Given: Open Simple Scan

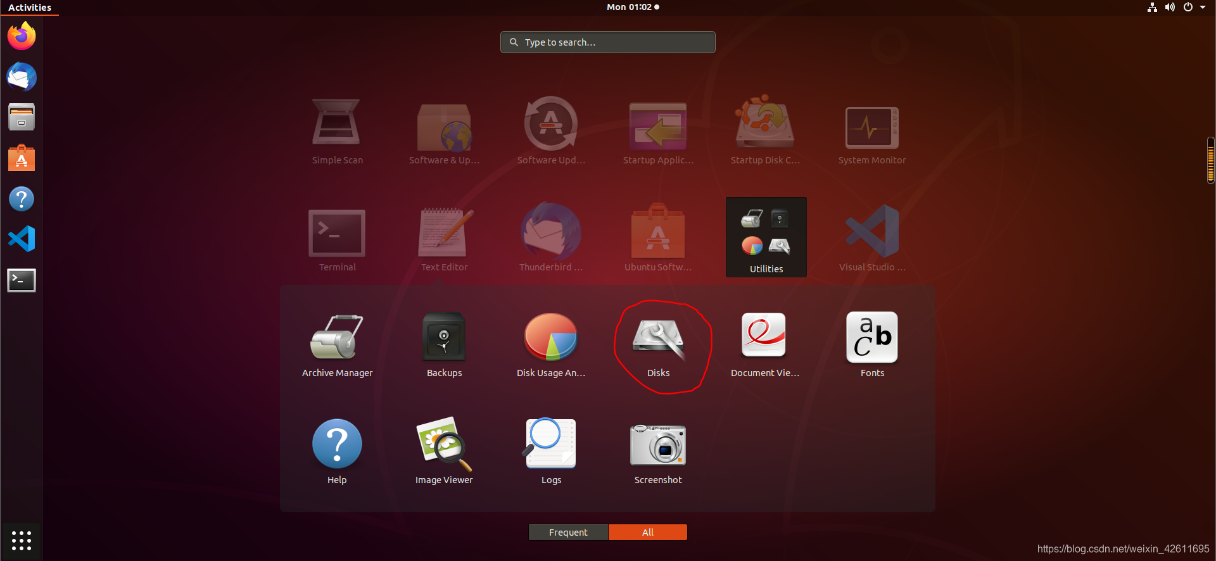Looking at the screenshot, I should [337, 132].
